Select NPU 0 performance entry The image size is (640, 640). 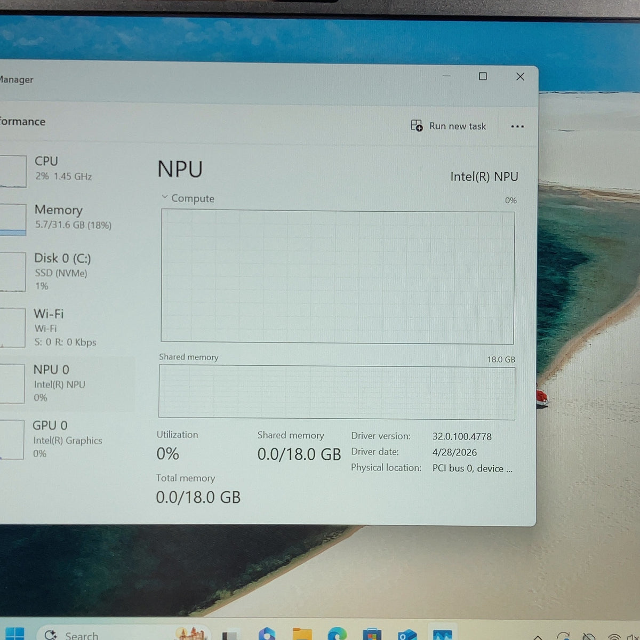click(x=67, y=383)
